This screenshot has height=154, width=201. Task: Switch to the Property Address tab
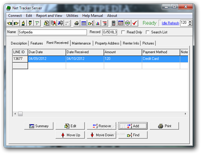click(107, 43)
